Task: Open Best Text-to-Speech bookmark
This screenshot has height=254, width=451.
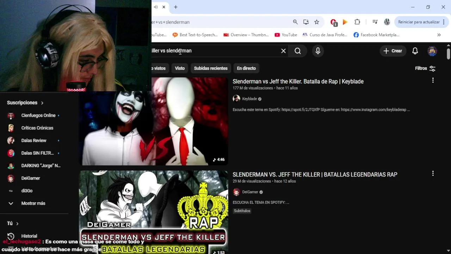Action: point(195,35)
